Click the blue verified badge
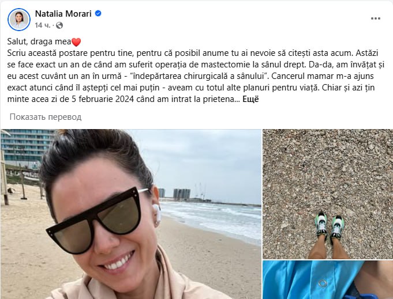This screenshot has width=393, height=299. (98, 13)
